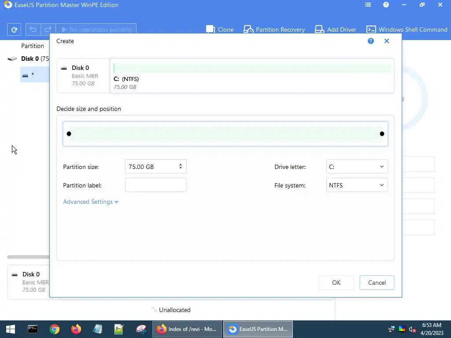Screen dimensions: 451x338
Task: Click the redo arrow icon
Action: coord(48,29)
